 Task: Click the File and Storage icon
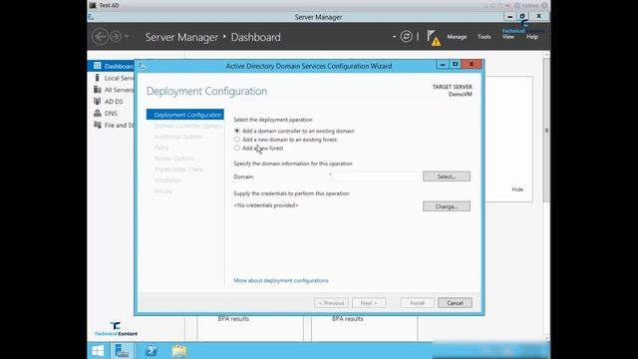98,125
